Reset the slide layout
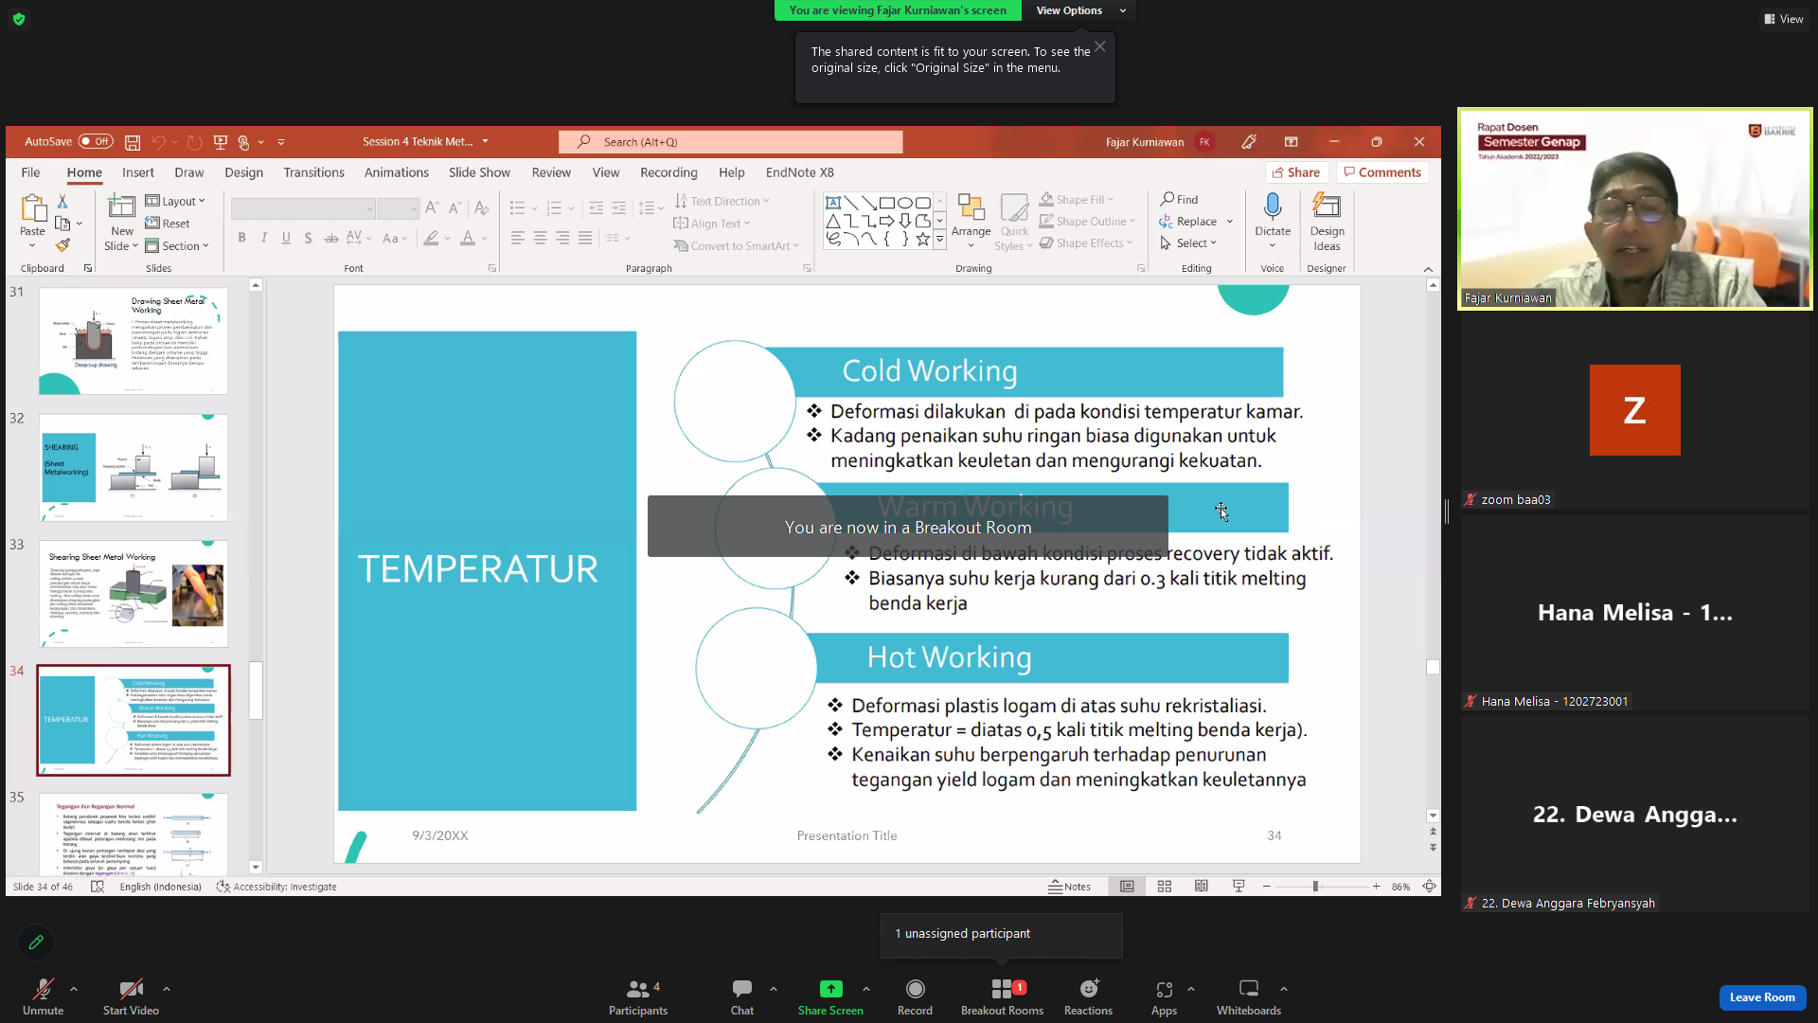 tap(168, 224)
